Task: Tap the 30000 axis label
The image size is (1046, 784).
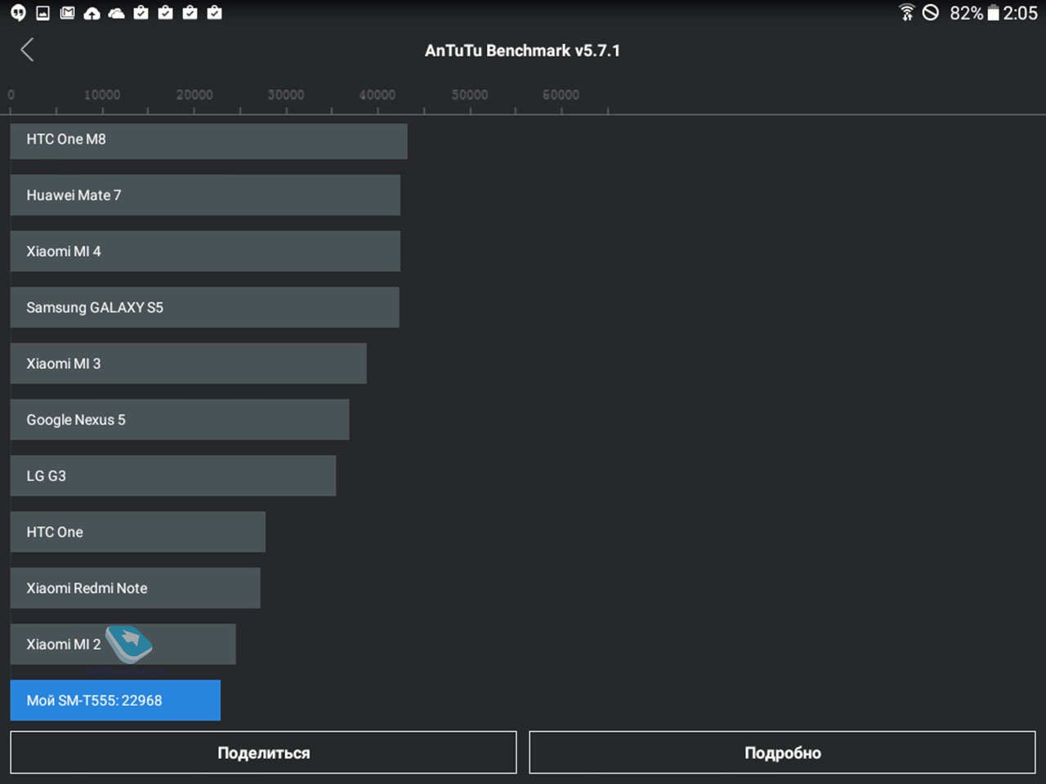Action: click(x=286, y=95)
